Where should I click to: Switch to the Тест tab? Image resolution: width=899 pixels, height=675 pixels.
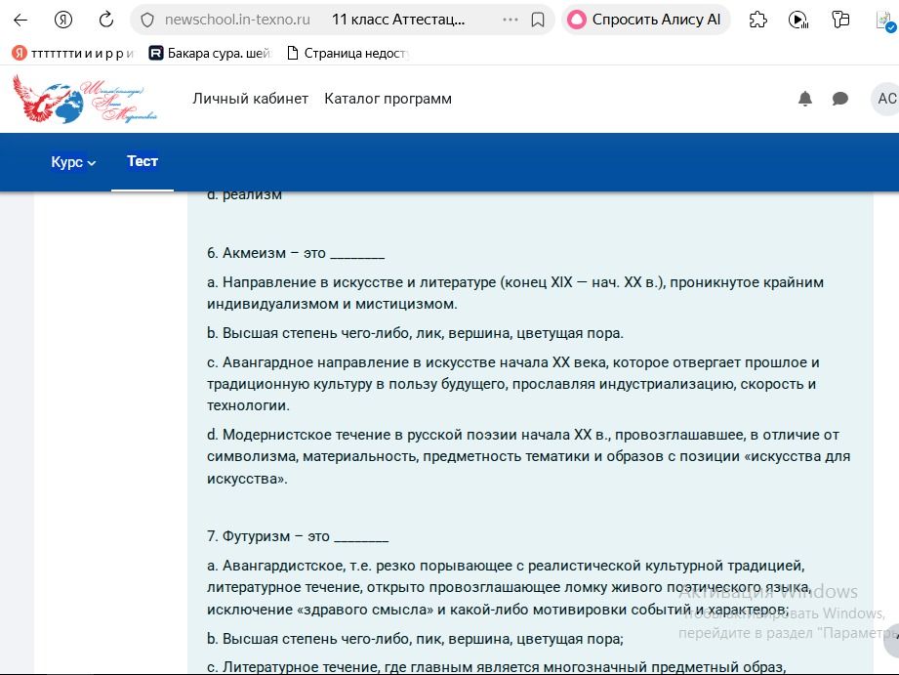[x=143, y=161]
